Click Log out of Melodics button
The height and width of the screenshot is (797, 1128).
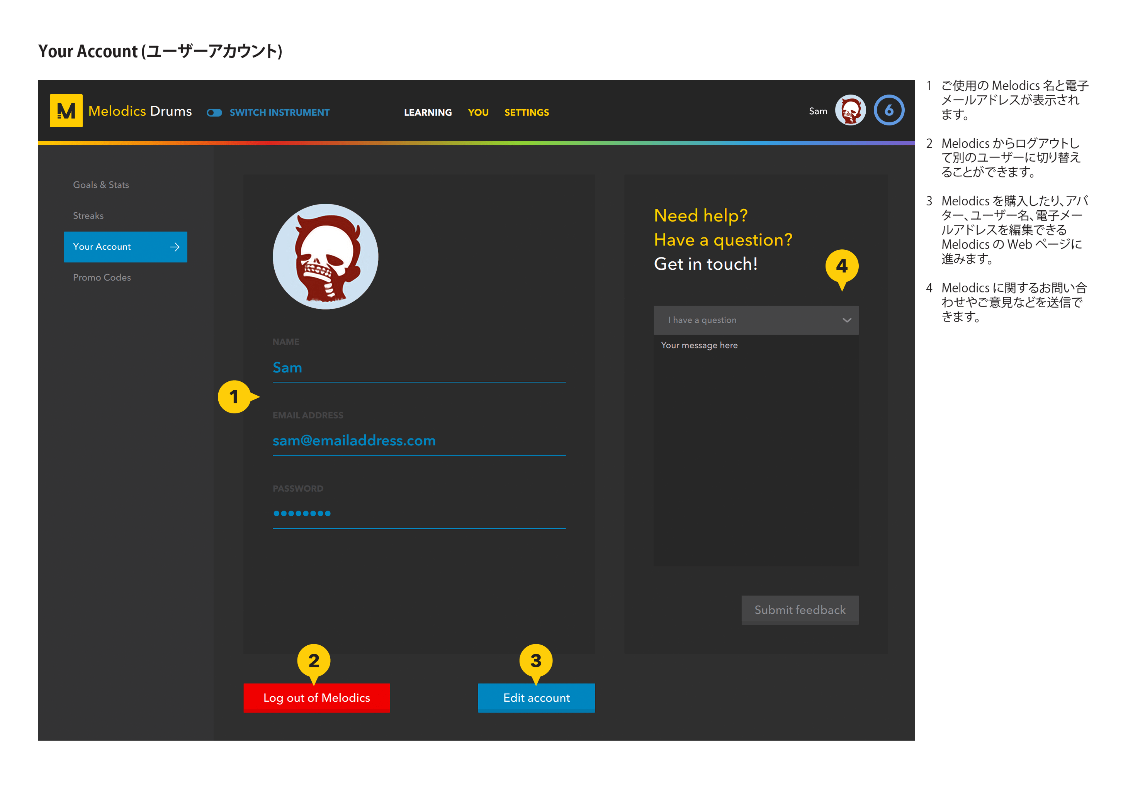[316, 698]
